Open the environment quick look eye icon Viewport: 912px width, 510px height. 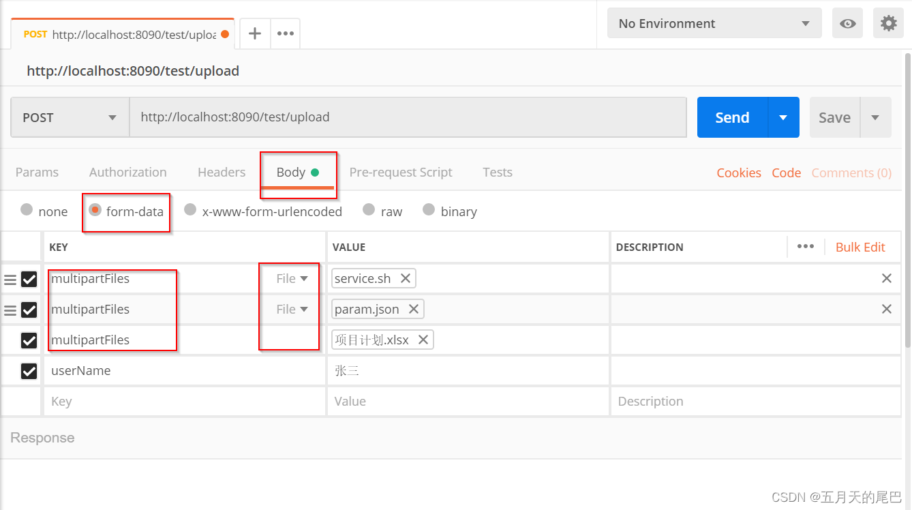click(x=847, y=23)
